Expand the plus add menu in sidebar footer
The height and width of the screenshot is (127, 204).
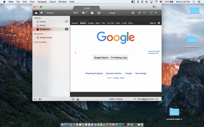35,99
